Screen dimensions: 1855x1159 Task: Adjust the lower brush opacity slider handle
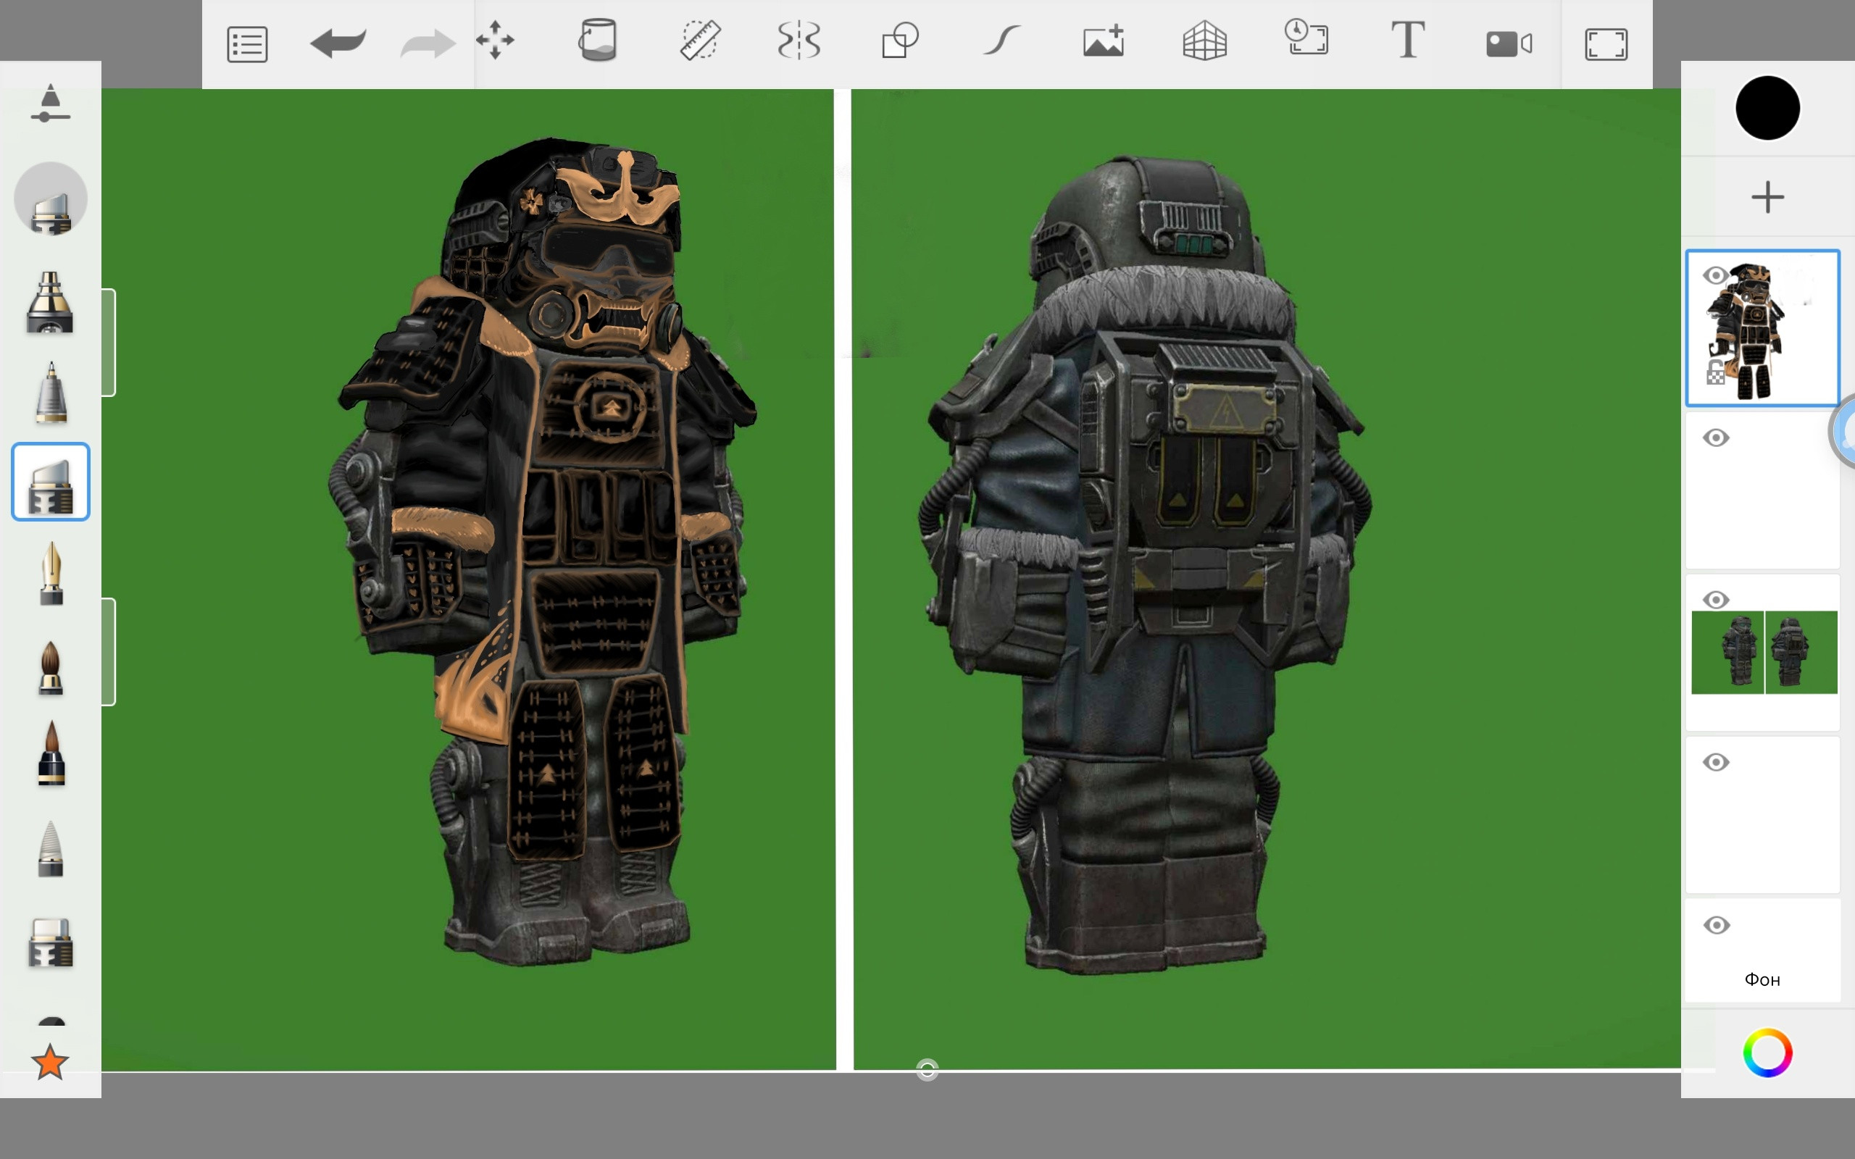tap(109, 651)
